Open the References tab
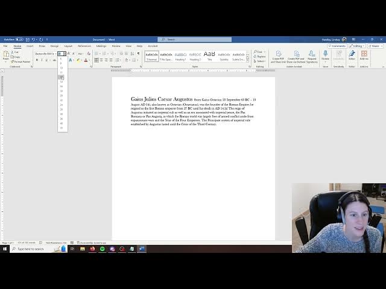This screenshot has width=386, height=289. pos(84,46)
